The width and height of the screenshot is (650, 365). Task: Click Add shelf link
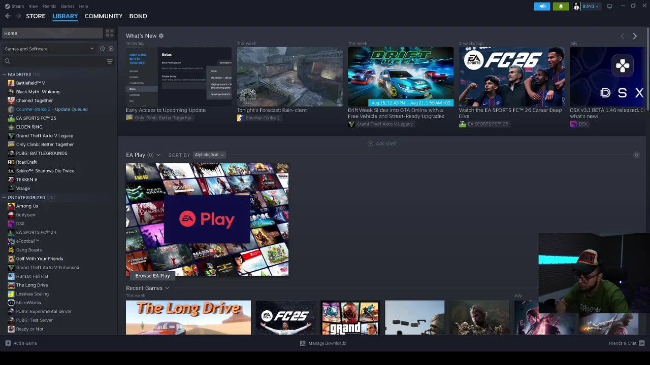coord(386,143)
